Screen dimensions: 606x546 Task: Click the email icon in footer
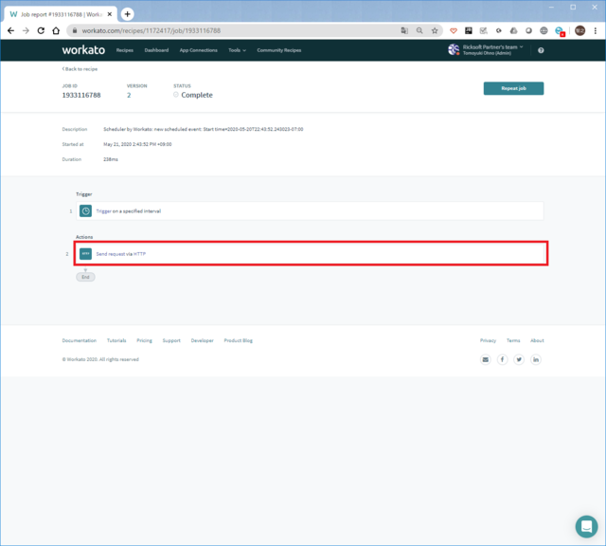pyautogui.click(x=486, y=359)
